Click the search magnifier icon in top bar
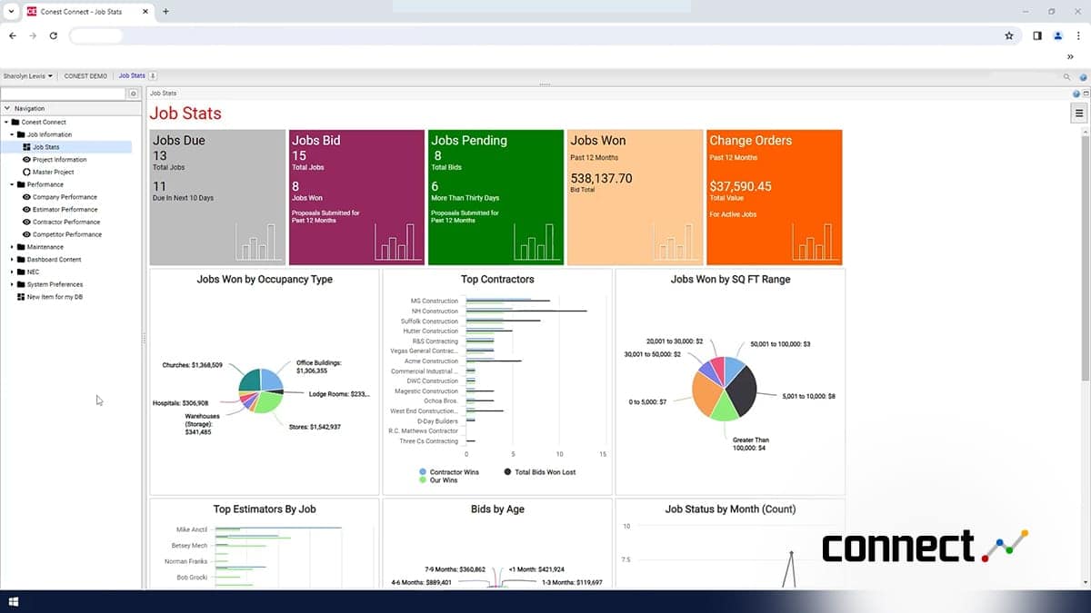Screen dimensions: 1091x613 1067,77
